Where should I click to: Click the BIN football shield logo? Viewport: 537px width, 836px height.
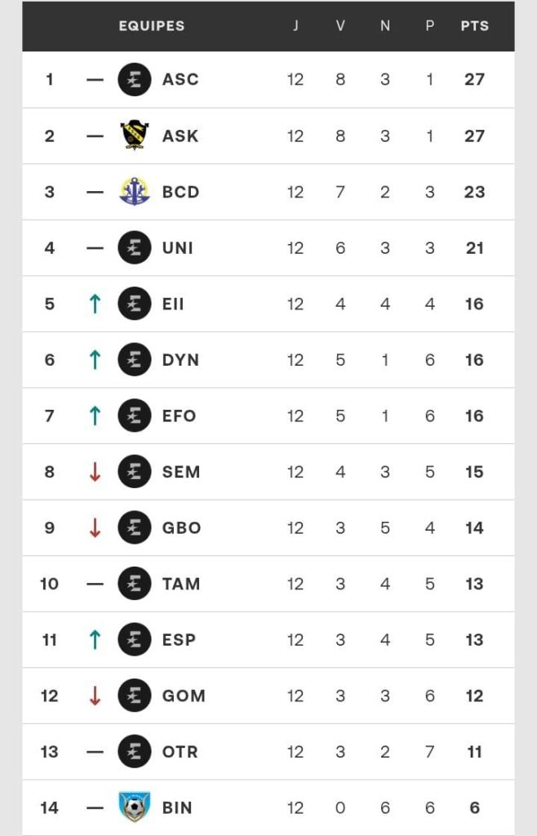pyautogui.click(x=135, y=807)
